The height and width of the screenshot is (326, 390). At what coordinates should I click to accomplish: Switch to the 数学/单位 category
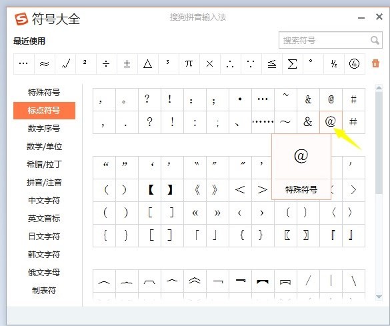tap(44, 147)
